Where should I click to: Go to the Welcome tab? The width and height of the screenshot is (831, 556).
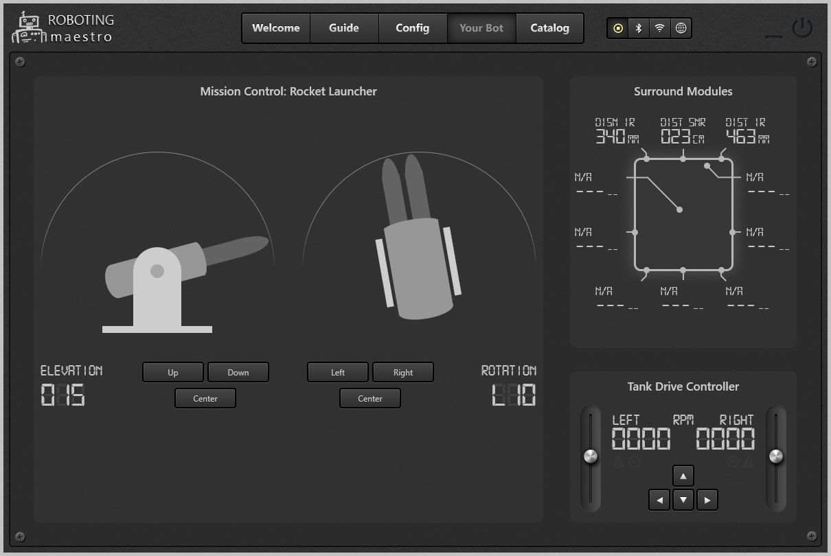point(276,28)
